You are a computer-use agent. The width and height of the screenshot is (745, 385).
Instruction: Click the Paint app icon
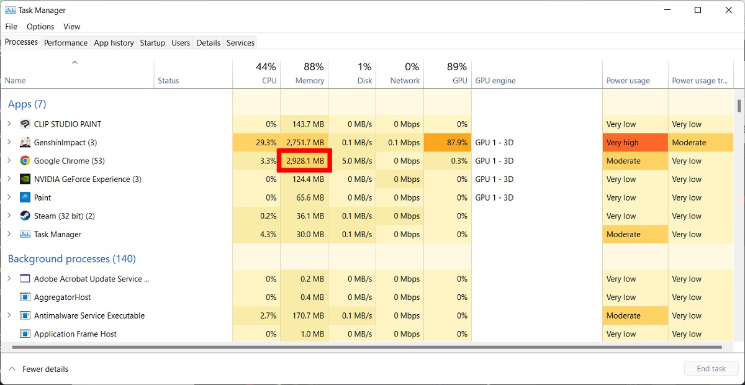pyautogui.click(x=25, y=197)
